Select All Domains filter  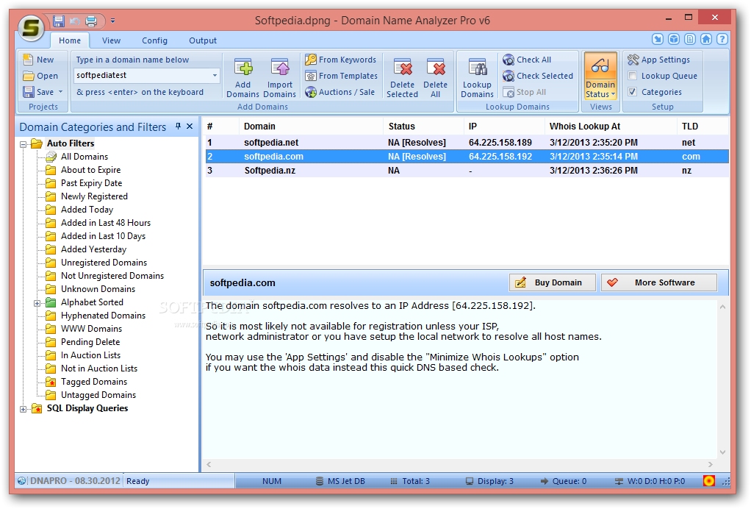[85, 156]
